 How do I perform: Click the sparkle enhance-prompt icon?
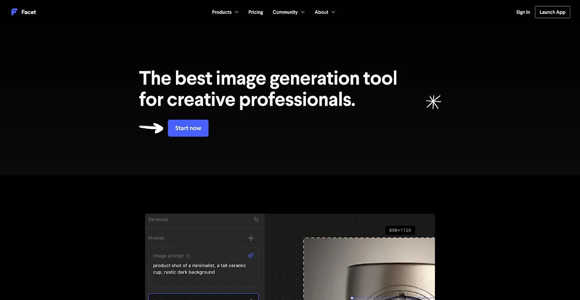point(250,256)
